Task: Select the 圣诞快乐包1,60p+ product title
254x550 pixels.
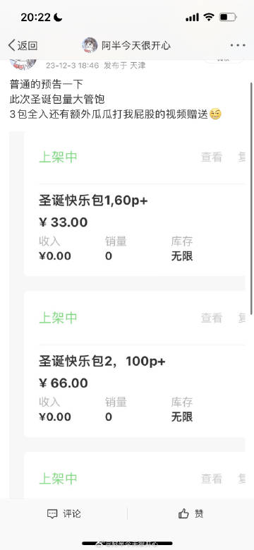Action: [93, 201]
